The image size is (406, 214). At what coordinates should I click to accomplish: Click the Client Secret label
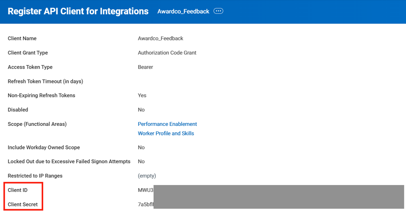click(x=23, y=204)
